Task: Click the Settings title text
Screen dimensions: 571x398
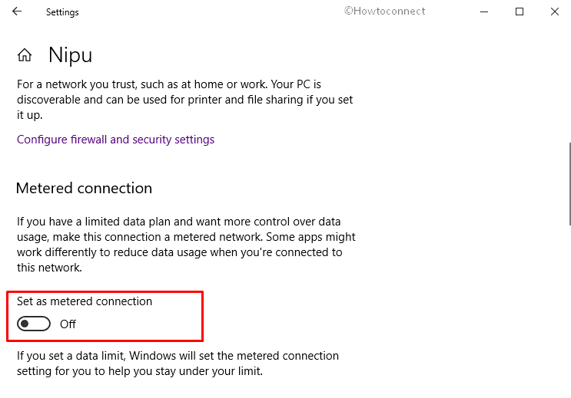Action: pos(62,12)
